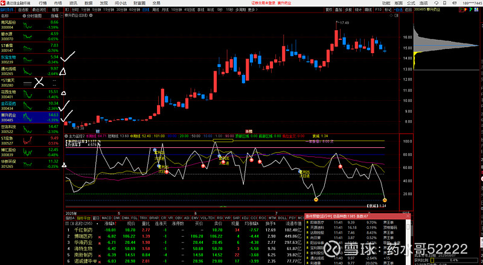Click 阳普医疗 in the 条件预警 alert list

tap(316, 223)
